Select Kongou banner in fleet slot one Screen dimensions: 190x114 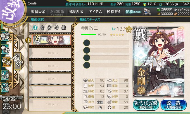point(51,40)
